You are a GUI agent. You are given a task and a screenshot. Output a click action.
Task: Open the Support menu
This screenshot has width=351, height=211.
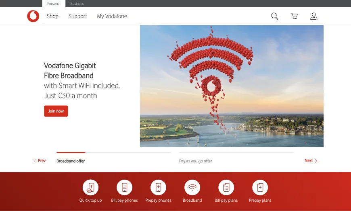tap(77, 16)
